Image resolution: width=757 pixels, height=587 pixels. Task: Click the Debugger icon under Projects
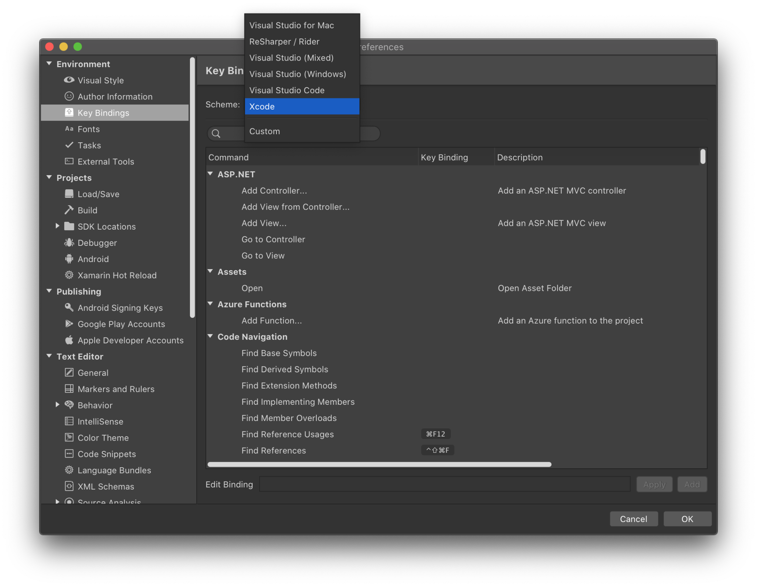pyautogui.click(x=69, y=242)
